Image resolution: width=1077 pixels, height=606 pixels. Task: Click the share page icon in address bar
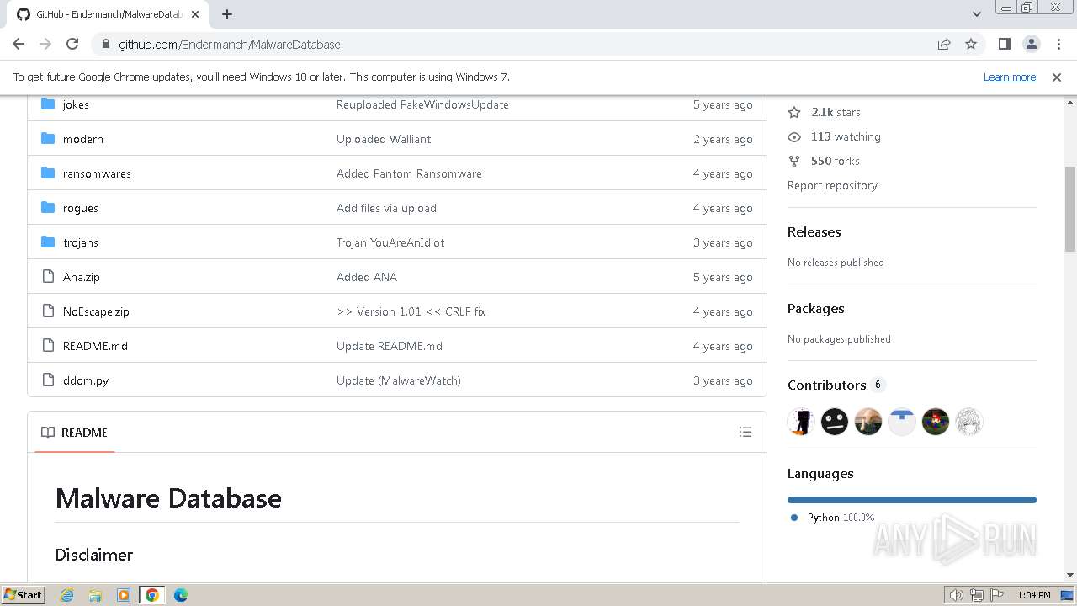click(x=944, y=45)
